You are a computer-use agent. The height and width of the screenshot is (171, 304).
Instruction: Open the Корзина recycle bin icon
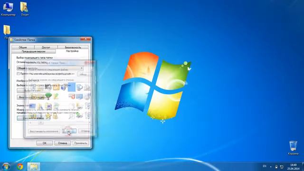click(293, 148)
